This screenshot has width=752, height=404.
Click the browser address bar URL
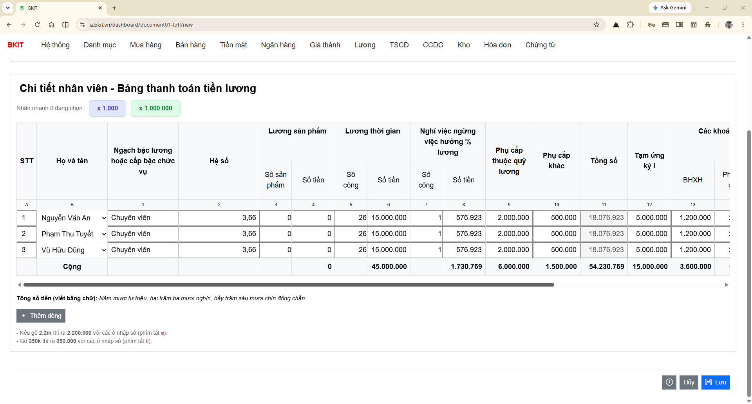click(x=141, y=25)
